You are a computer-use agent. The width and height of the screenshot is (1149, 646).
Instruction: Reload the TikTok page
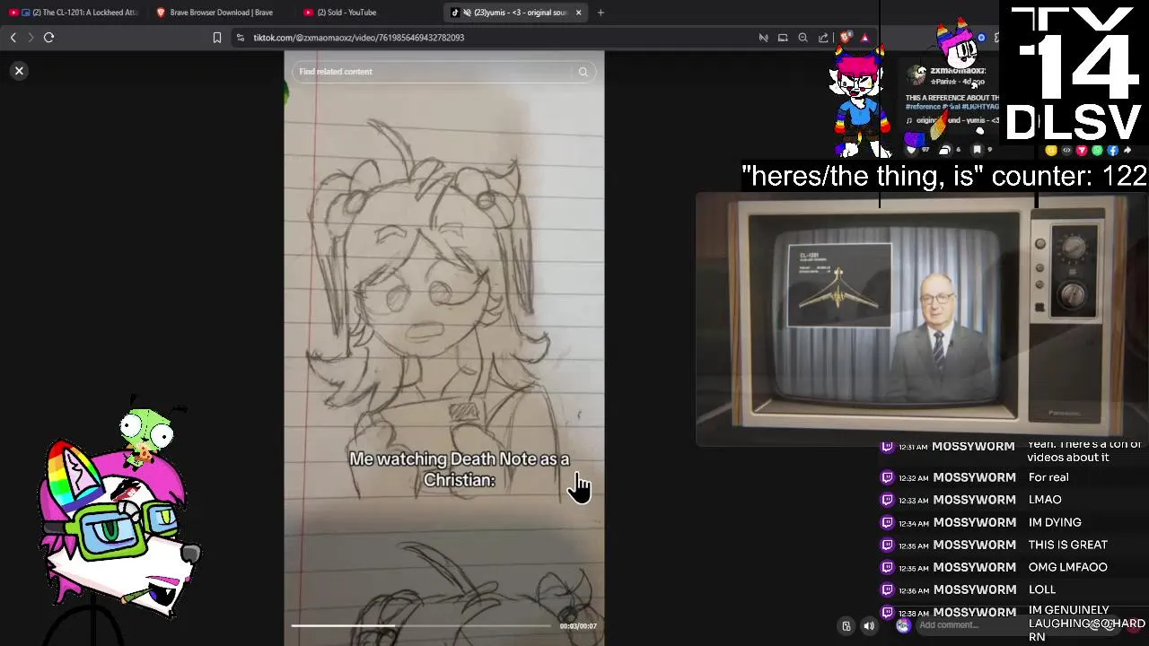[49, 38]
